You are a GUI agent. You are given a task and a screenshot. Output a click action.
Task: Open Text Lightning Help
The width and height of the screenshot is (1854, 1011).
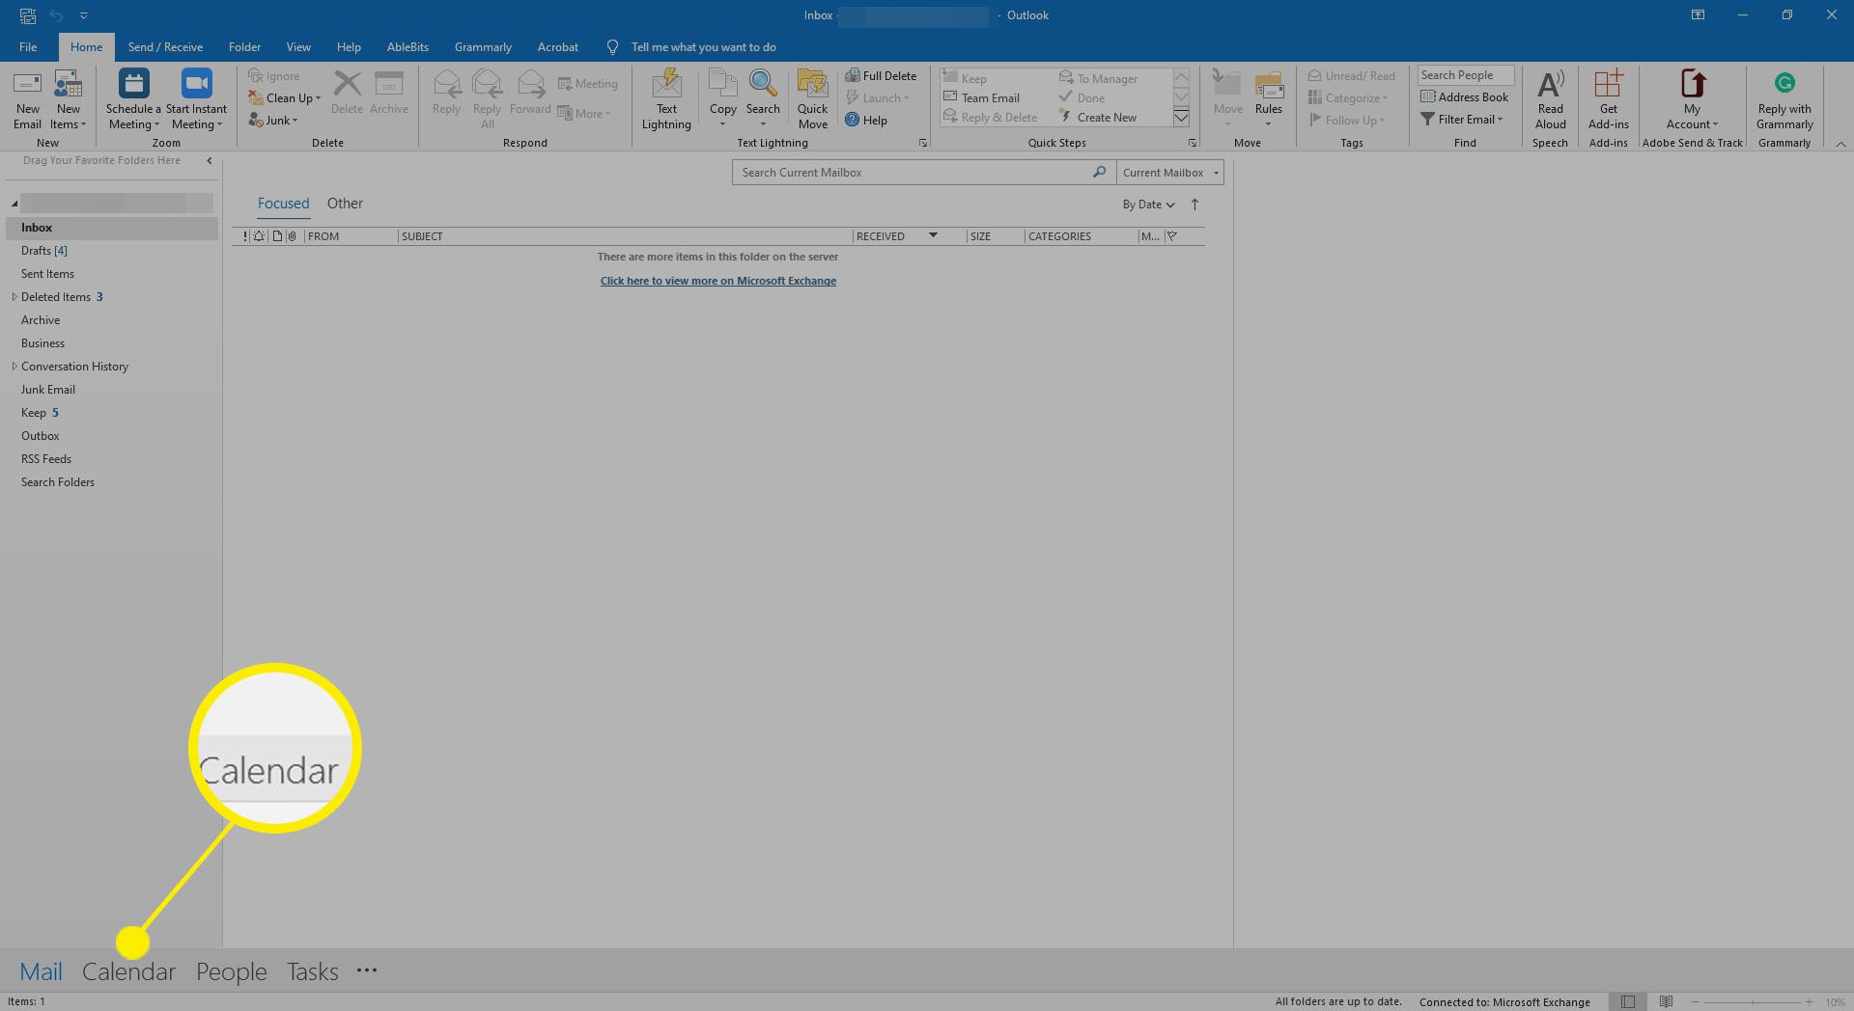pos(865,120)
